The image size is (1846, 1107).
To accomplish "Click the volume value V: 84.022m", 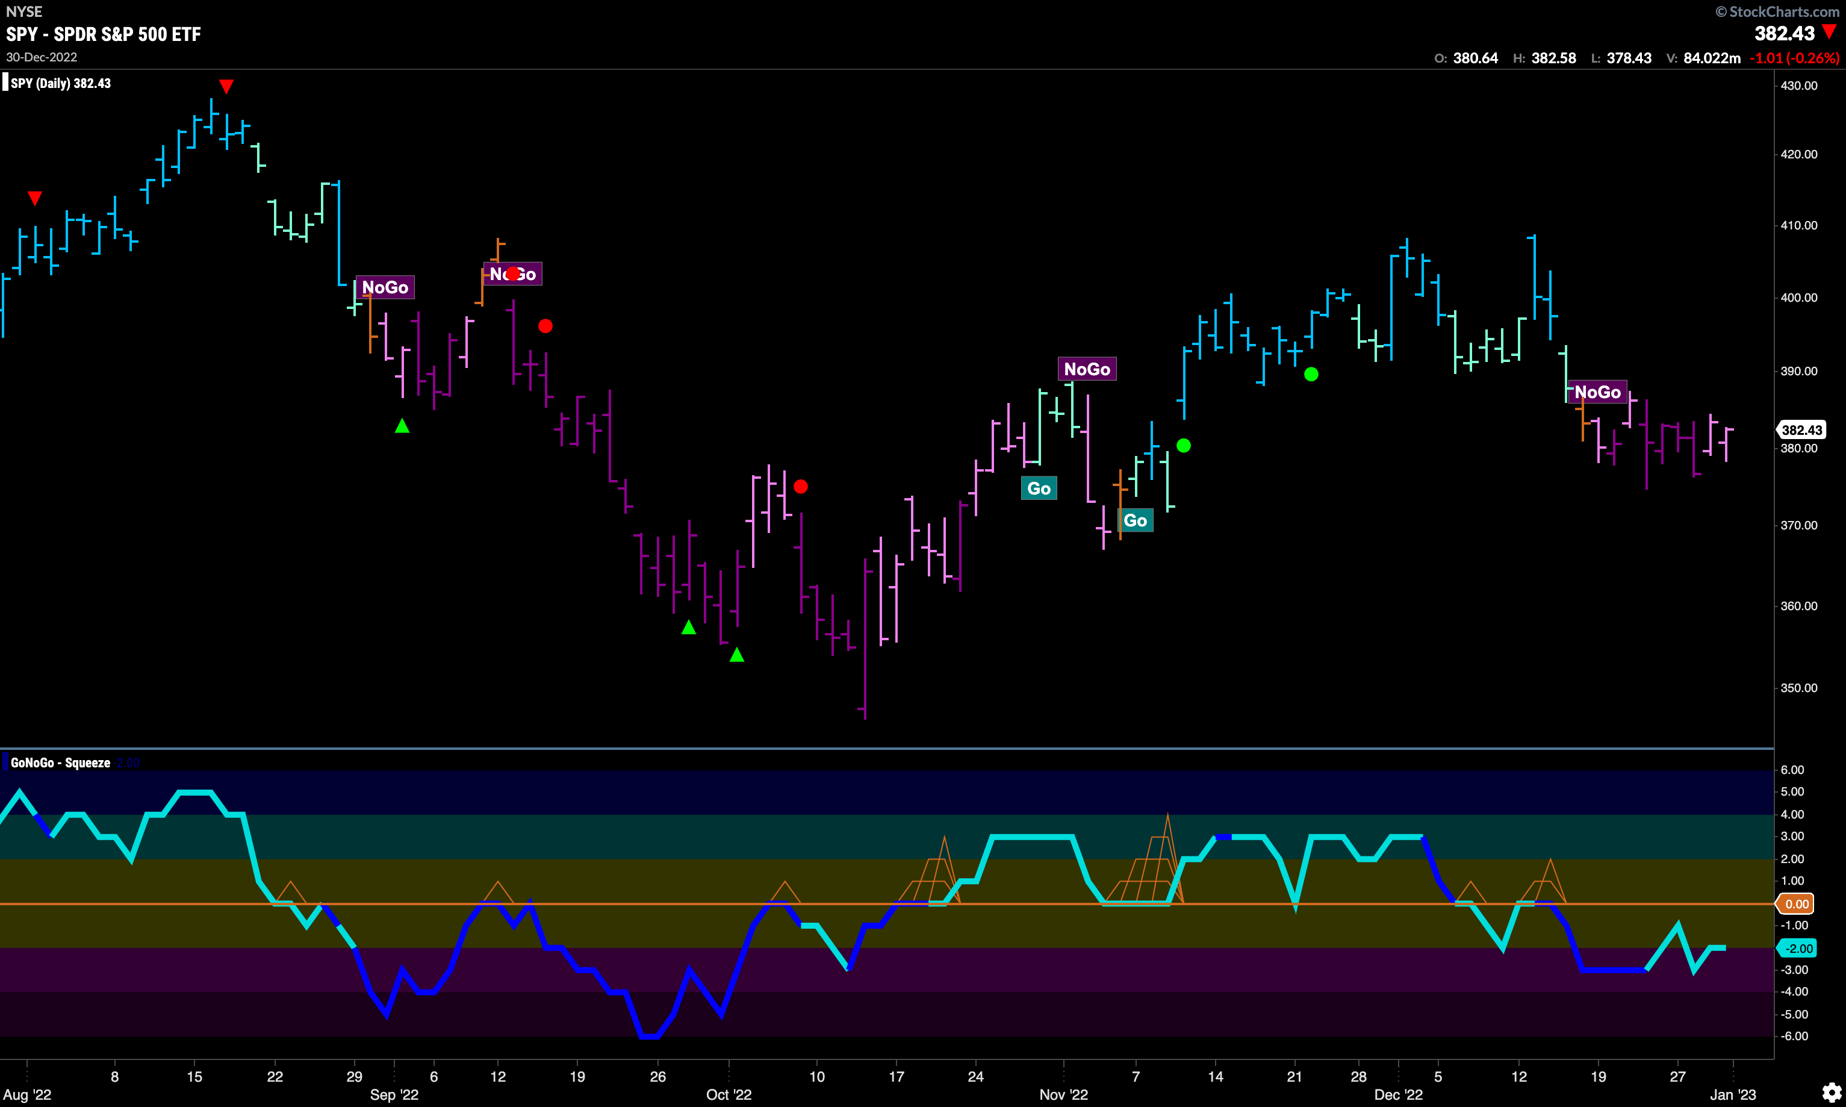I will coord(1703,58).
